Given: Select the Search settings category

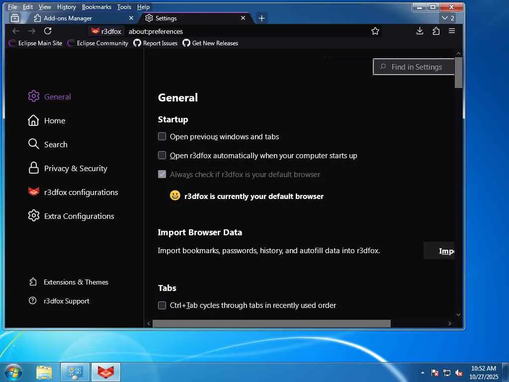Looking at the screenshot, I should [48, 144].
